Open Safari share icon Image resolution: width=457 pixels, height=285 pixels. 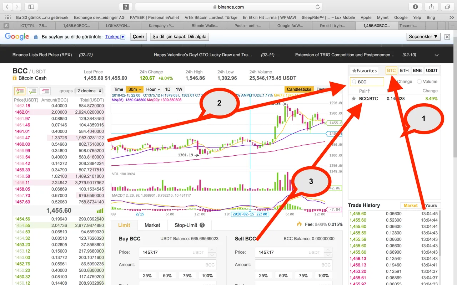432,6
